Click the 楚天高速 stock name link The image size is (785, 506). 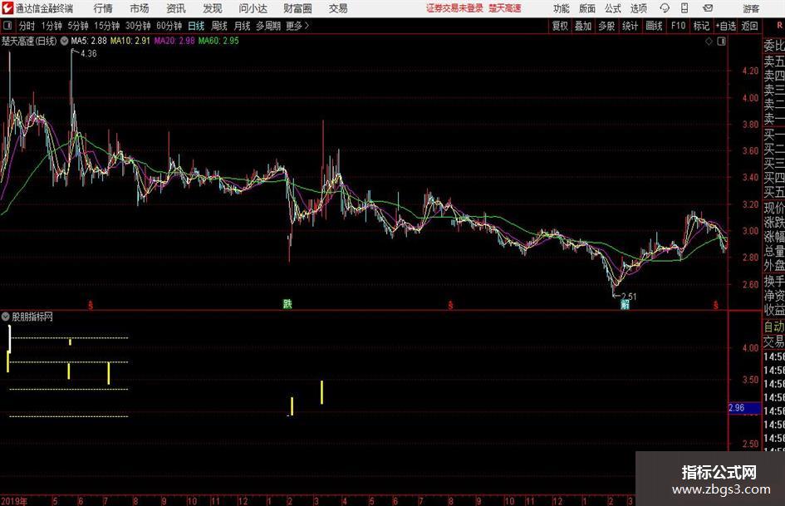click(505, 8)
